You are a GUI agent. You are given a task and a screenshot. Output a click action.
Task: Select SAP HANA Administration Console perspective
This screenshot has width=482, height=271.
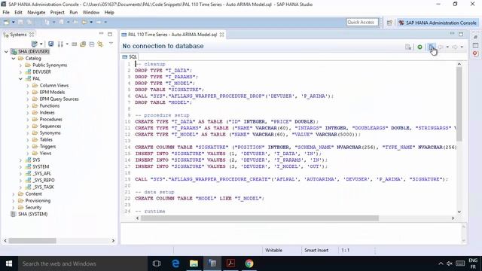click(x=438, y=23)
